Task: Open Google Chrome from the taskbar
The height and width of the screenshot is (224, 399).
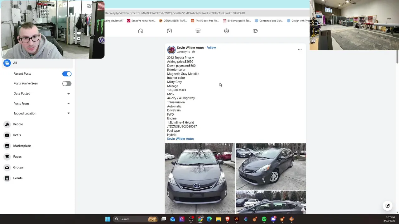Action: click(200, 219)
